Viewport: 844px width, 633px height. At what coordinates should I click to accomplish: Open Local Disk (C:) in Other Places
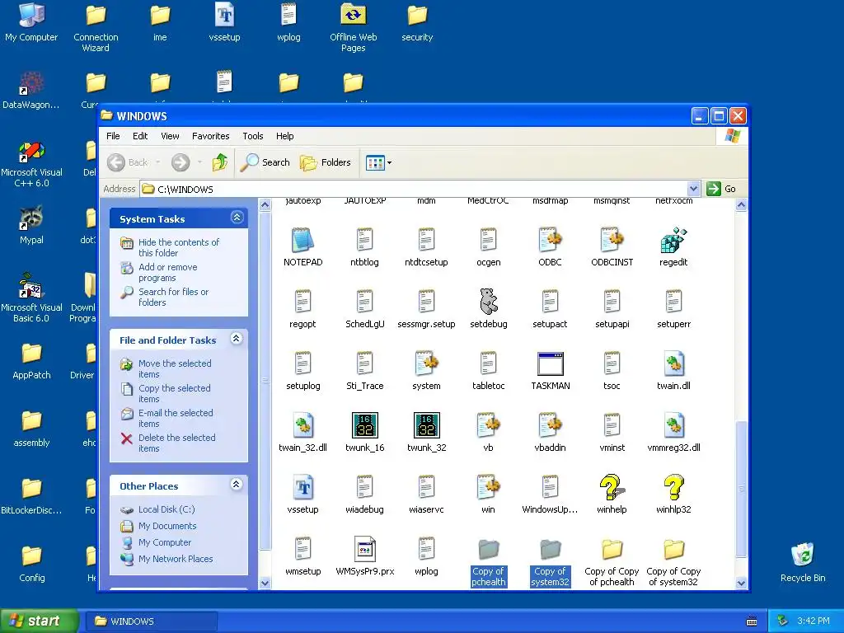(166, 509)
